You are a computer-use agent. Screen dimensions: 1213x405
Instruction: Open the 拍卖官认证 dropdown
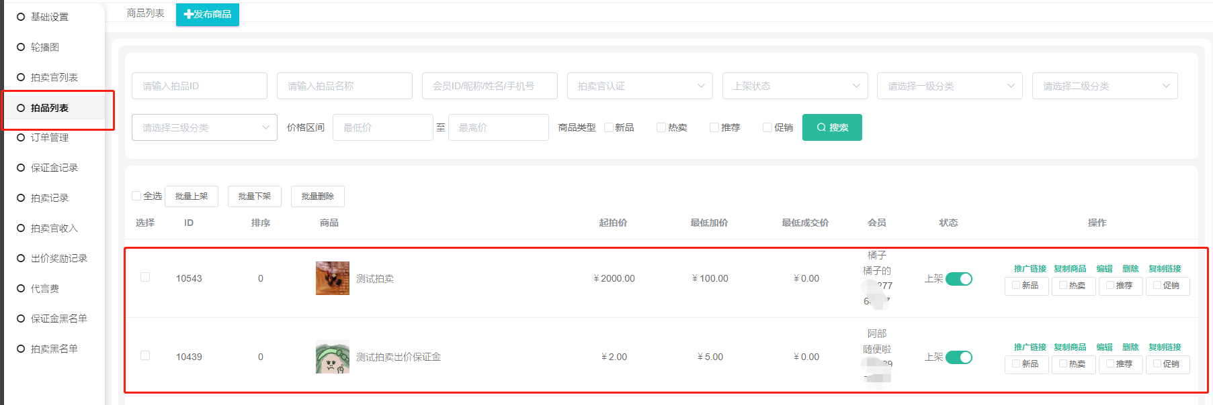pos(639,86)
